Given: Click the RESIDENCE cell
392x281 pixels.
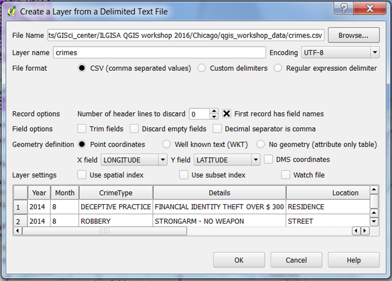Looking at the screenshot, I should point(328,207).
